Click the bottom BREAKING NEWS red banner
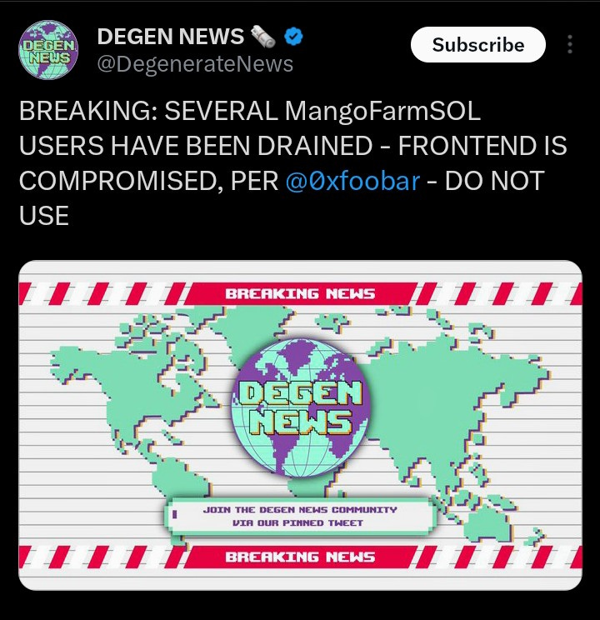600x620 pixels. 300,557
